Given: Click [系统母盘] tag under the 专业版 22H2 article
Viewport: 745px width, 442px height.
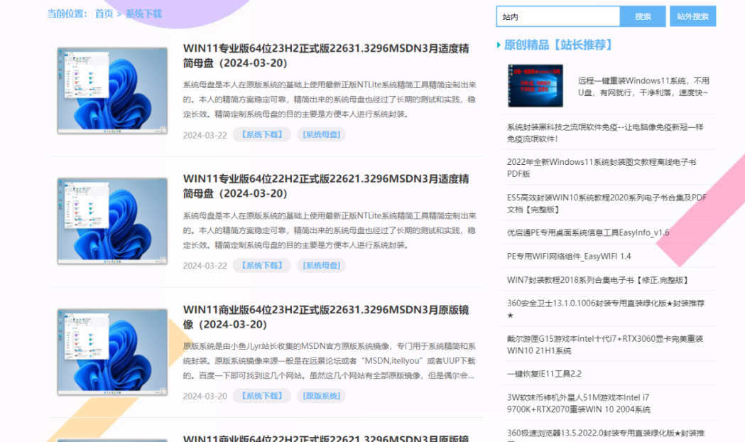Looking at the screenshot, I should click(322, 265).
